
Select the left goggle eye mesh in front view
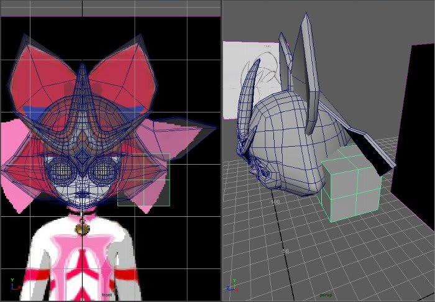(x=60, y=170)
